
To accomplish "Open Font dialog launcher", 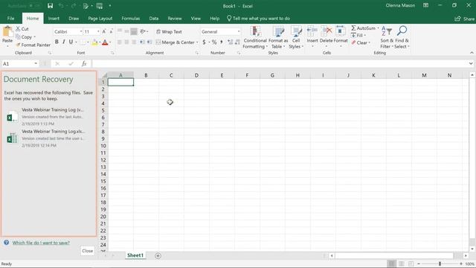I will pyautogui.click(x=112, y=53).
